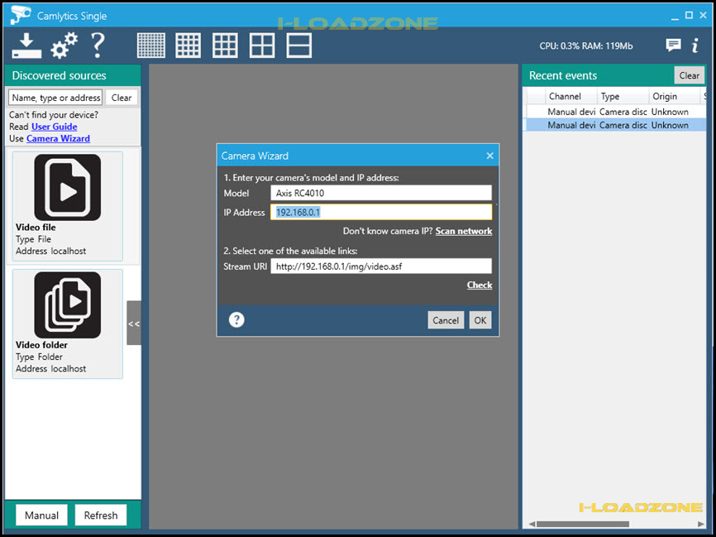Click the question mark help icon in toolbar
This screenshot has height=537, width=716.
click(x=98, y=46)
